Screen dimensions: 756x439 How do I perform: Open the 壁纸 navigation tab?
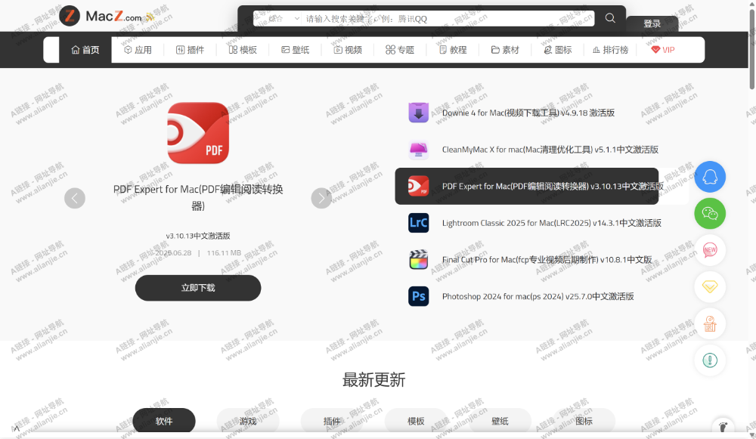point(295,50)
